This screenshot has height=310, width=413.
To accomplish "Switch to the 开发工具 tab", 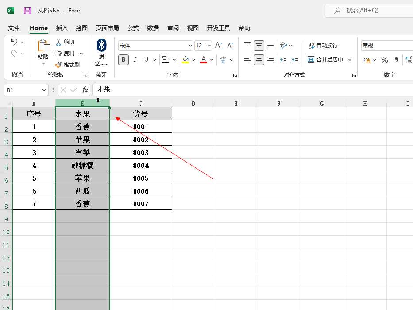I will point(219,28).
